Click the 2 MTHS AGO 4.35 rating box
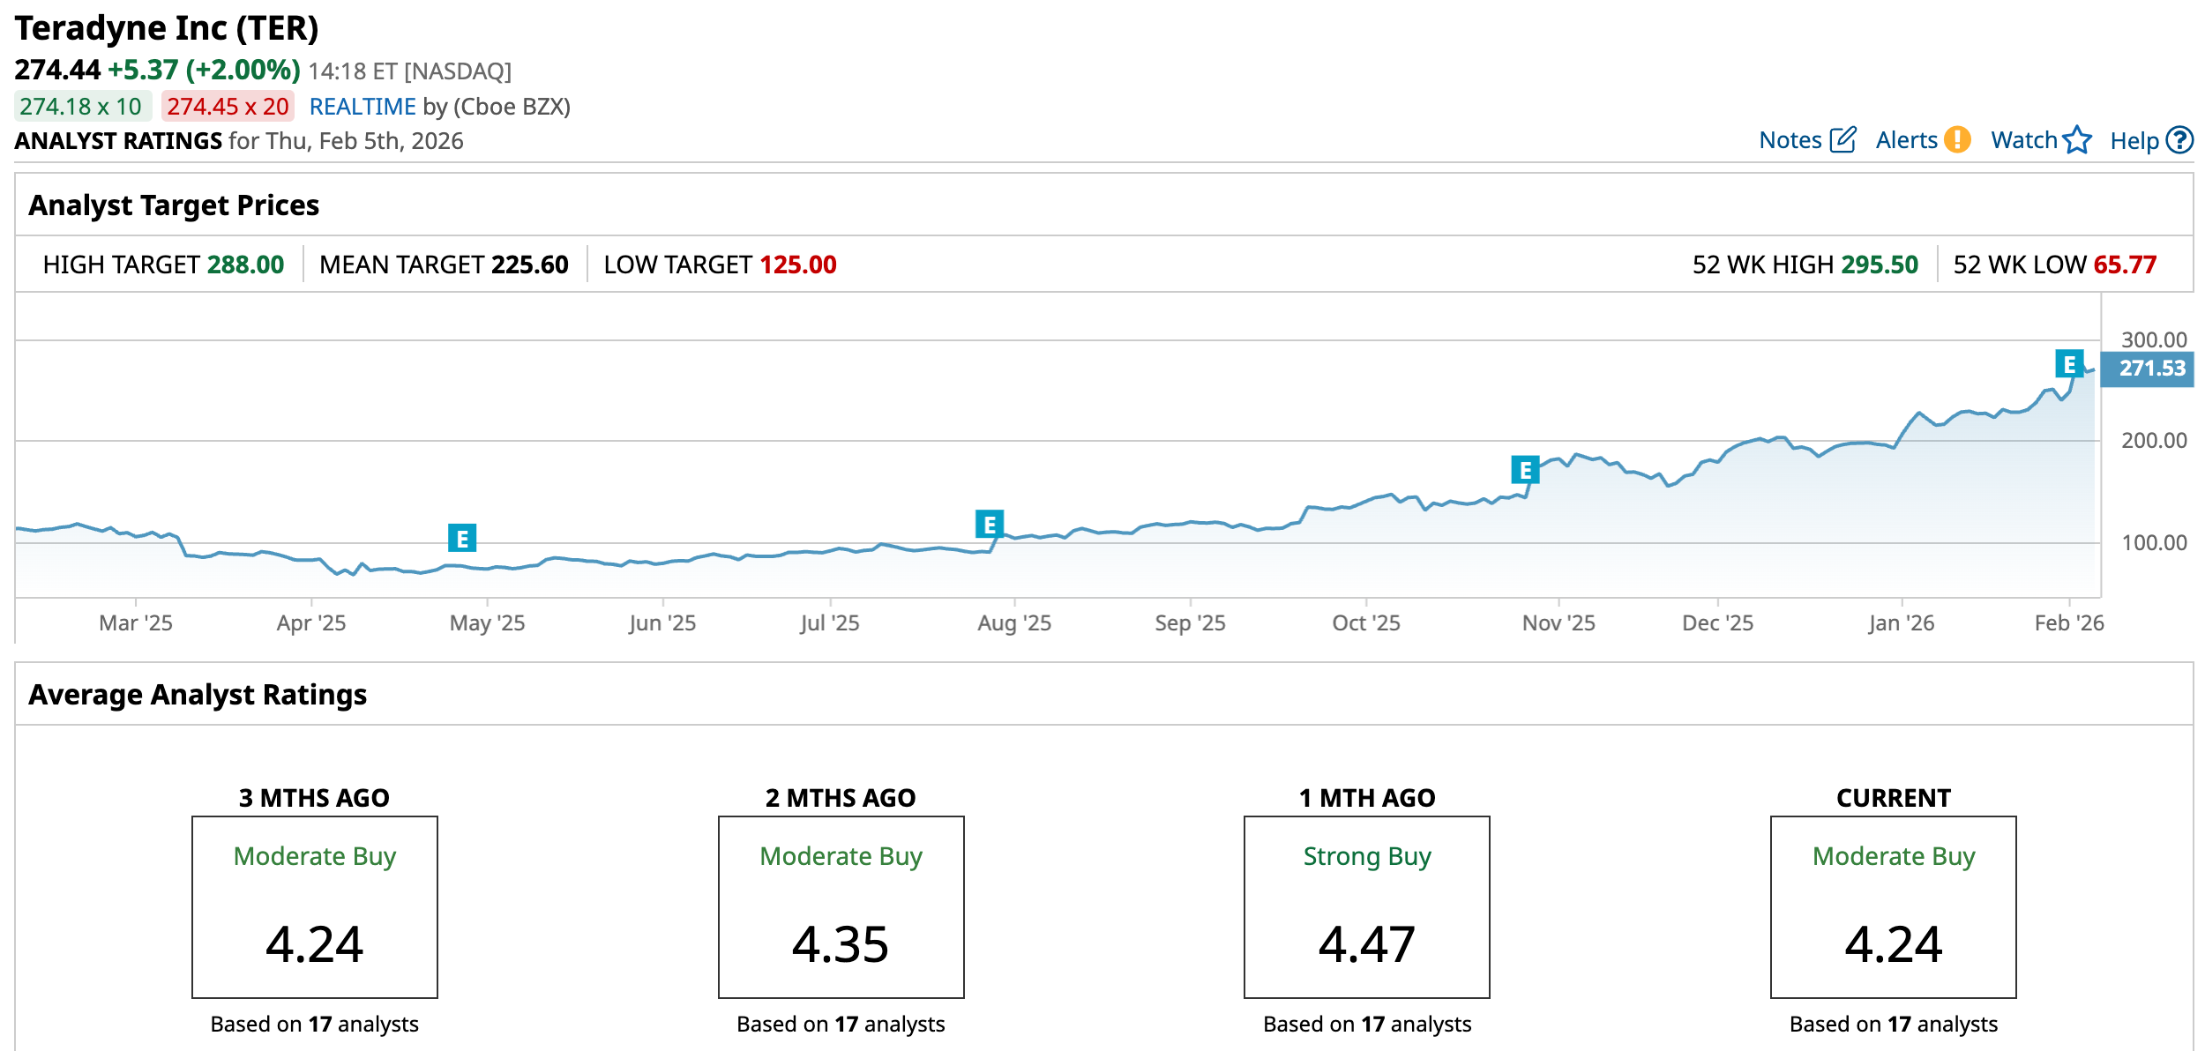Image resolution: width=2205 pixels, height=1051 pixels. [x=841, y=907]
